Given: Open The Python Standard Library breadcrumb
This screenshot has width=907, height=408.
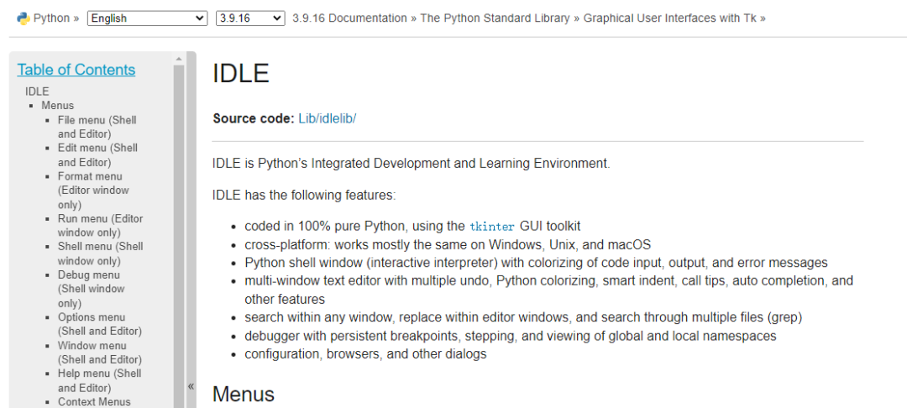Looking at the screenshot, I should [x=495, y=18].
